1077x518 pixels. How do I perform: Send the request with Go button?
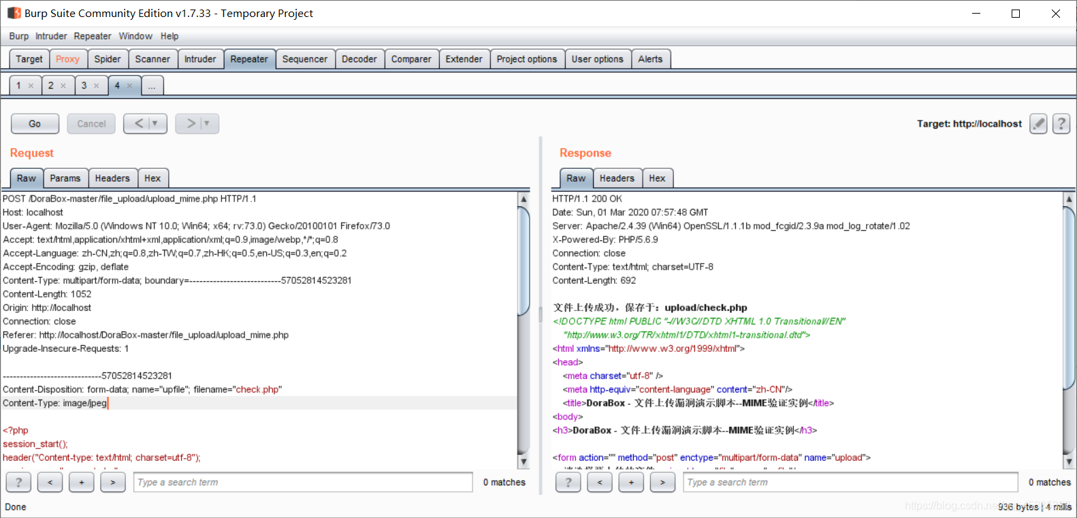click(x=35, y=123)
